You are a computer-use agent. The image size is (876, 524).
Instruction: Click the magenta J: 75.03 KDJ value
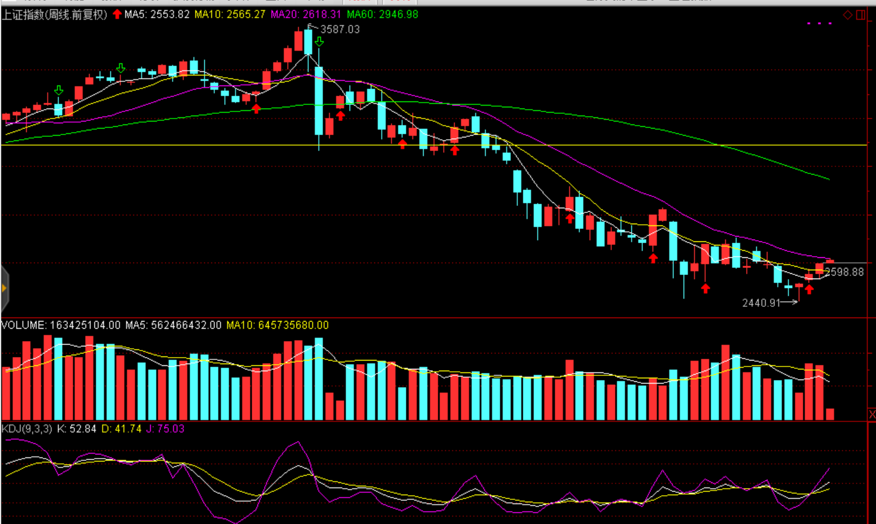[165, 429]
